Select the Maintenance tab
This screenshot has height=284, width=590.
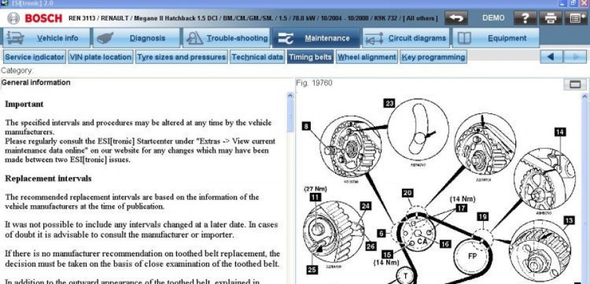(x=316, y=38)
